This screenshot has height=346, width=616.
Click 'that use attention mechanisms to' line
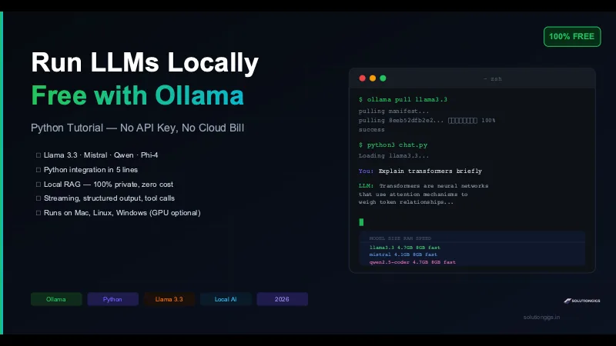413,195
